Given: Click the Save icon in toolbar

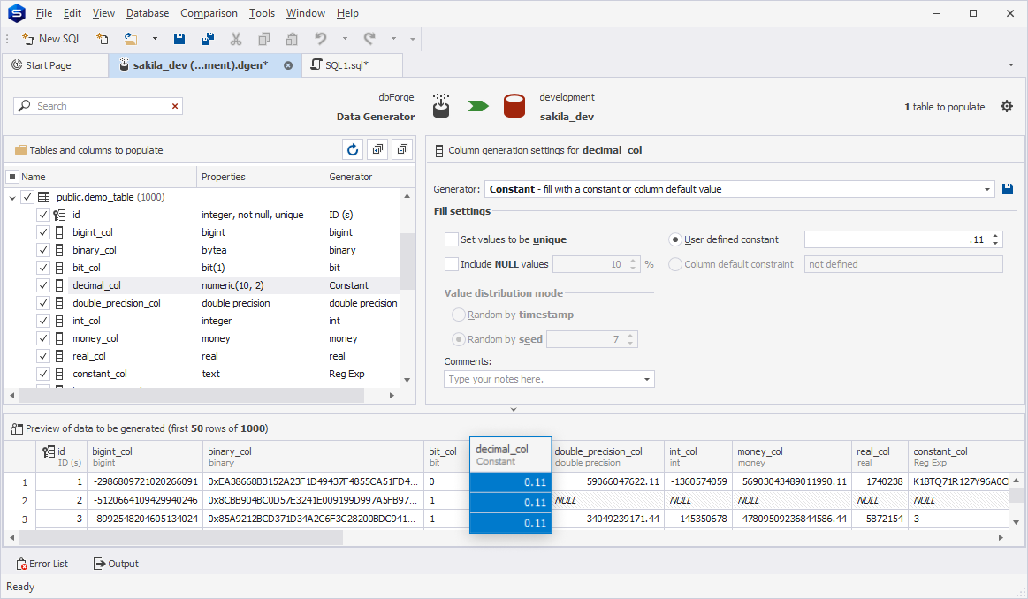Looking at the screenshot, I should pos(179,39).
